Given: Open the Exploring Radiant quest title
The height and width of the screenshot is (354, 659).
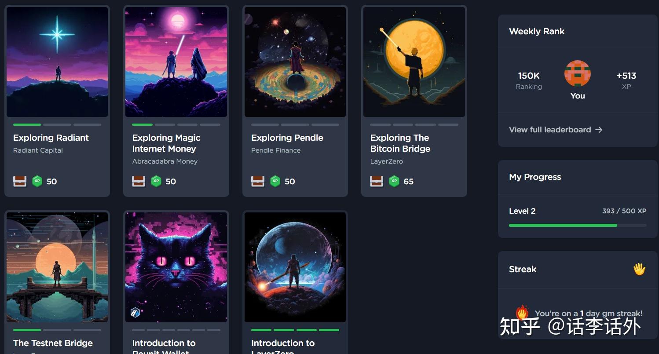Looking at the screenshot, I should click(x=51, y=138).
